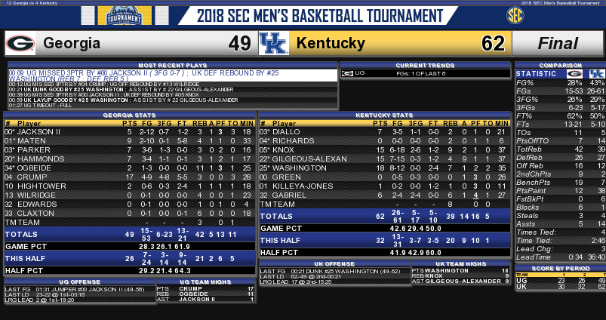Click the BenchPts comparison row

pyautogui.click(x=561, y=183)
